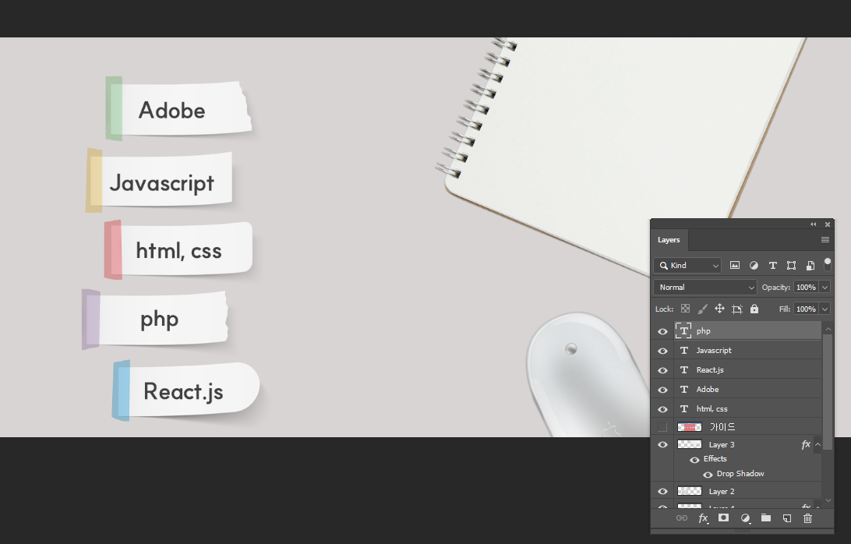This screenshot has height=544, width=851.
Task: Click the Layers panel scrollbar thumb
Action: click(x=828, y=392)
